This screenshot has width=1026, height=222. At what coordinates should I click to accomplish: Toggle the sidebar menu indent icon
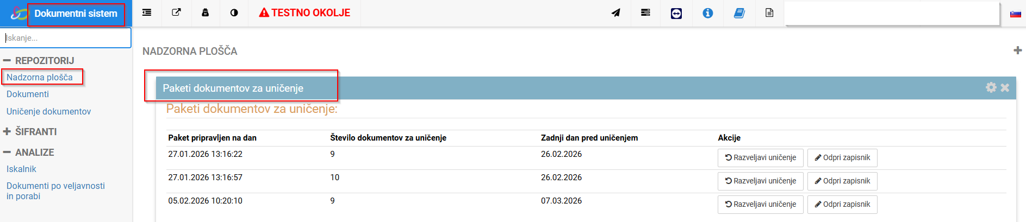147,12
